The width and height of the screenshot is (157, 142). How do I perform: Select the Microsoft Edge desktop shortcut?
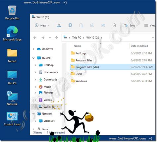coord(12,34)
